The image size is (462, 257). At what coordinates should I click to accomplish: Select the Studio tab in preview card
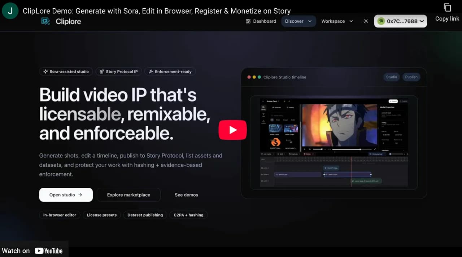pos(392,77)
